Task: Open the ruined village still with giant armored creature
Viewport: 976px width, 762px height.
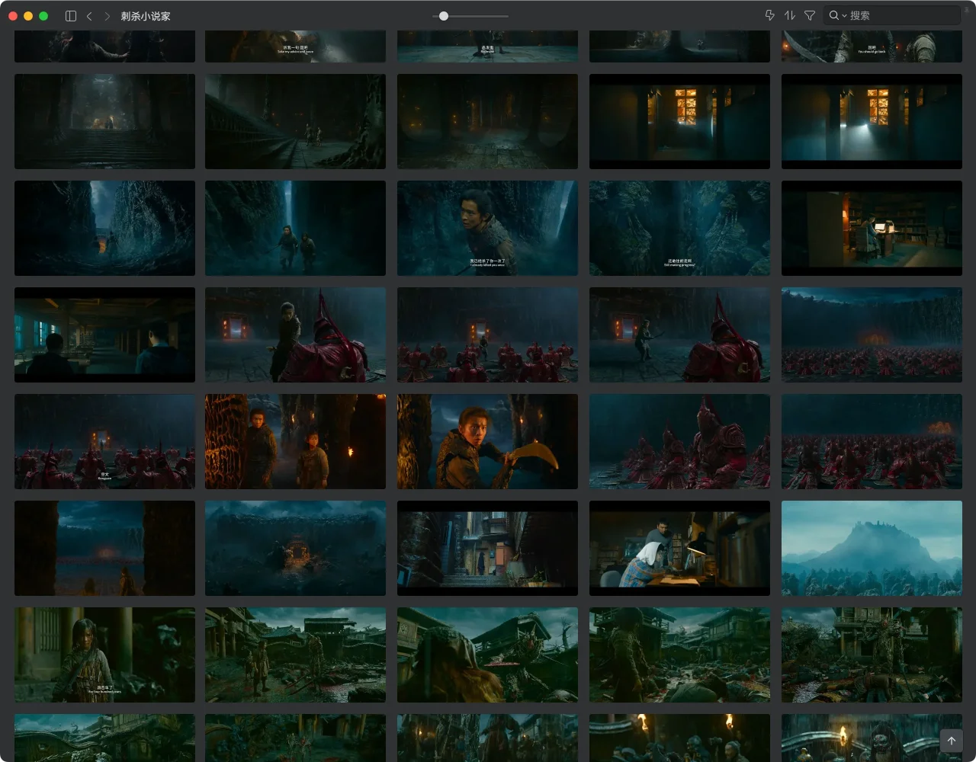Action: (x=872, y=655)
